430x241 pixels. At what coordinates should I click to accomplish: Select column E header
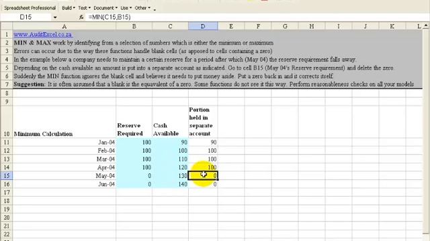(x=231, y=27)
